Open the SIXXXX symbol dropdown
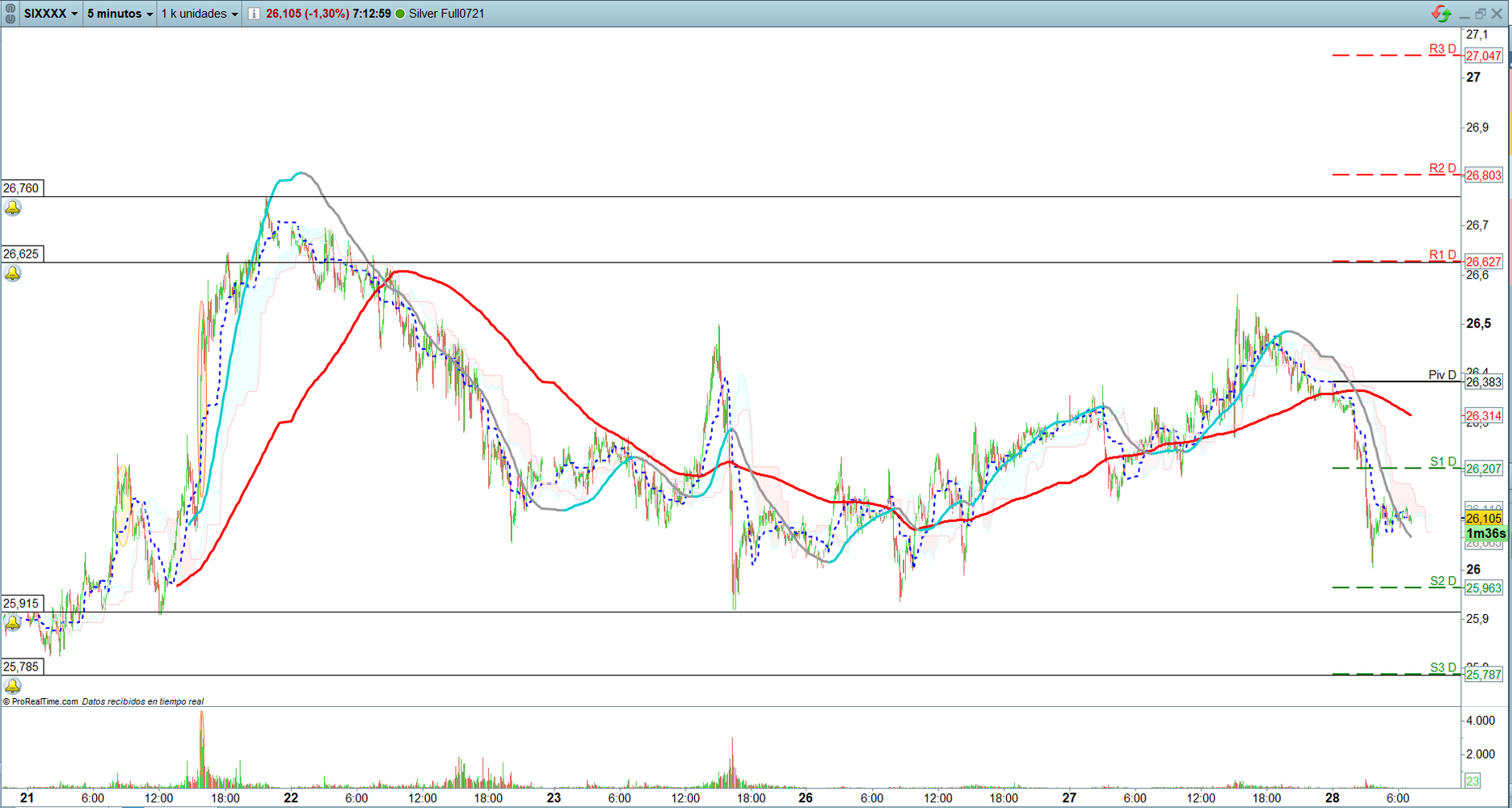The height and width of the screenshot is (808, 1512). [x=51, y=14]
